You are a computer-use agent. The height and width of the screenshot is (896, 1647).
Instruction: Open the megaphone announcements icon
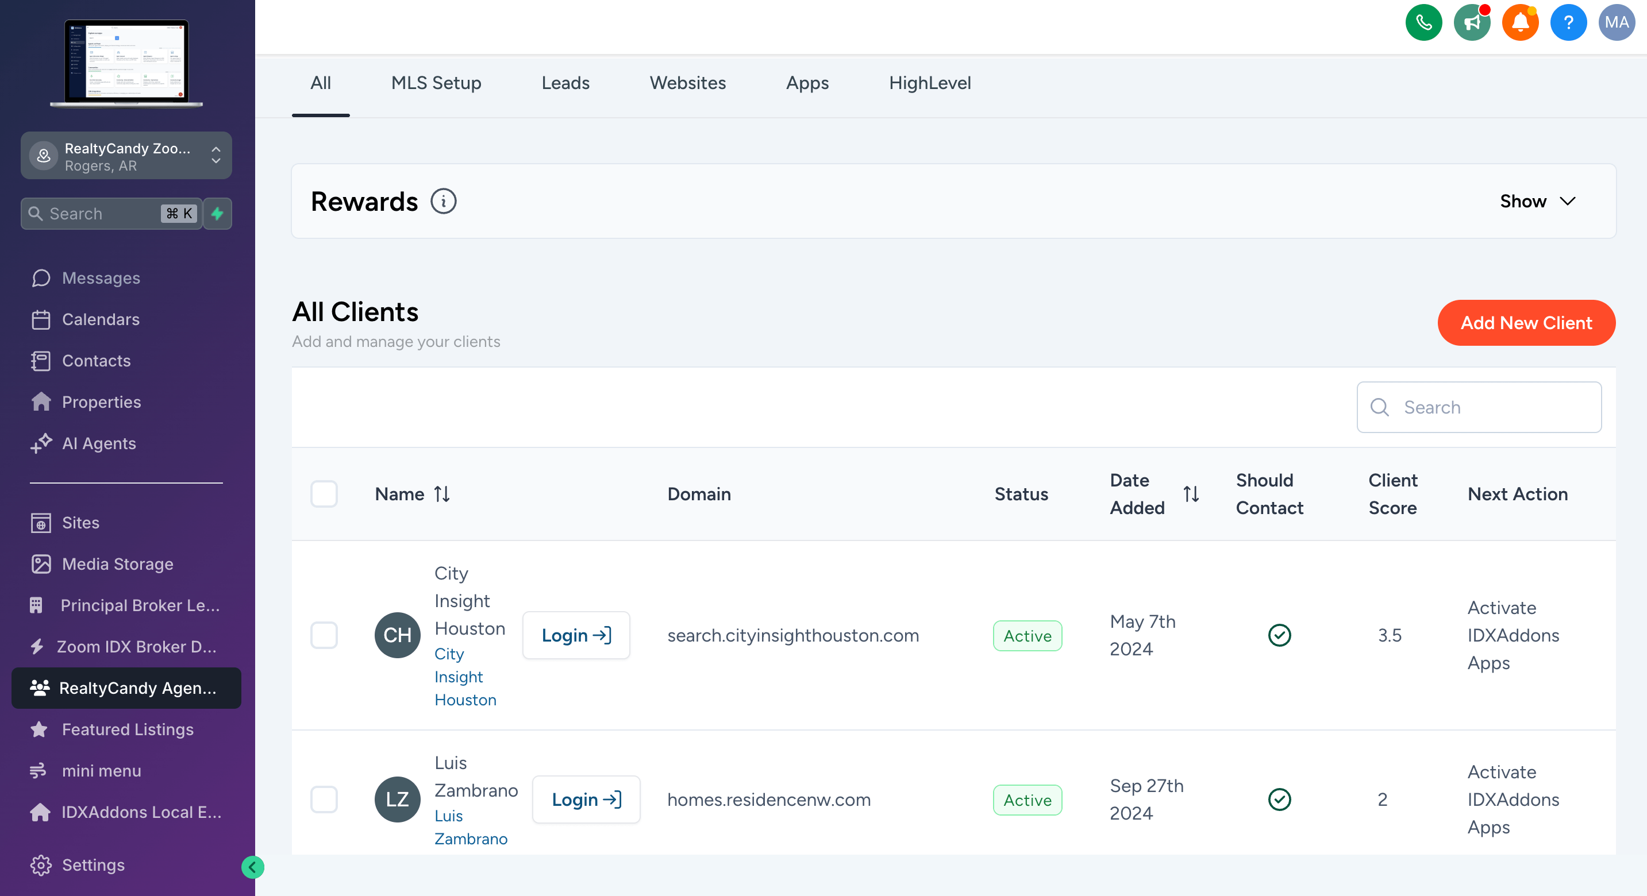click(x=1471, y=23)
